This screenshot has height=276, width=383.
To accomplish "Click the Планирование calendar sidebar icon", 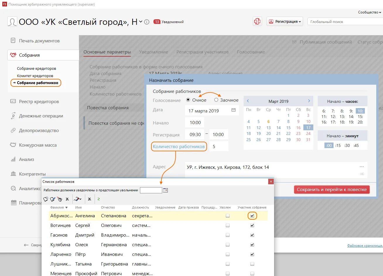I will 13,203.
